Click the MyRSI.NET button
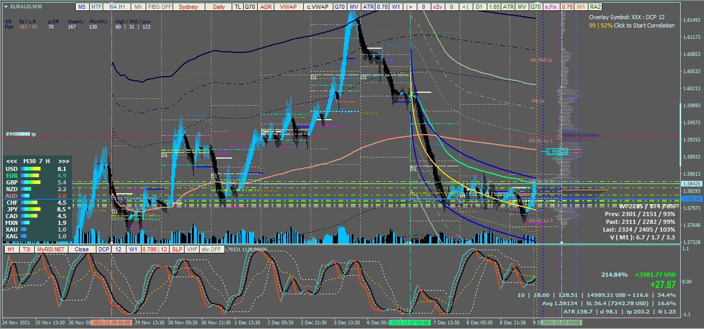This screenshot has height=329, width=704. click(51, 249)
